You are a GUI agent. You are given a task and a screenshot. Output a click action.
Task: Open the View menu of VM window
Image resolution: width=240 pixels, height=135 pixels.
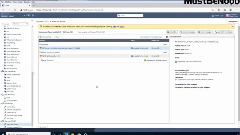pos(15,2)
